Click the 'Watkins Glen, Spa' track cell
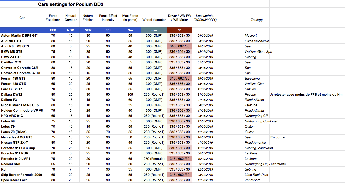This screenshot has height=183, width=345. (x=258, y=51)
